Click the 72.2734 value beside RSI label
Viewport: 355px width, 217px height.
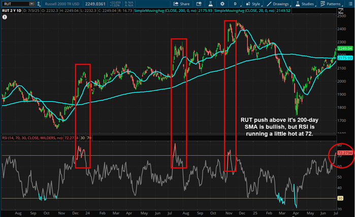click(71, 138)
